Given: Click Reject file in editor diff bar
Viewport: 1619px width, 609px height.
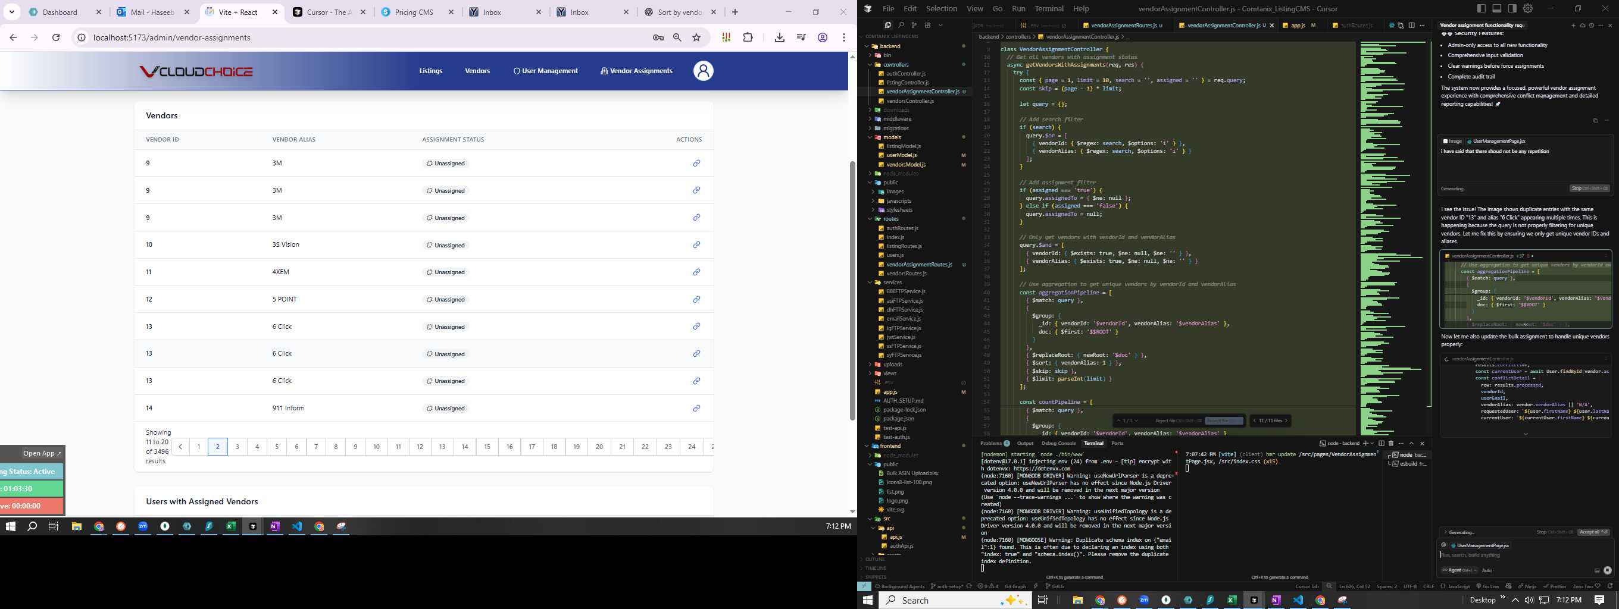Looking at the screenshot, I should (x=1178, y=420).
